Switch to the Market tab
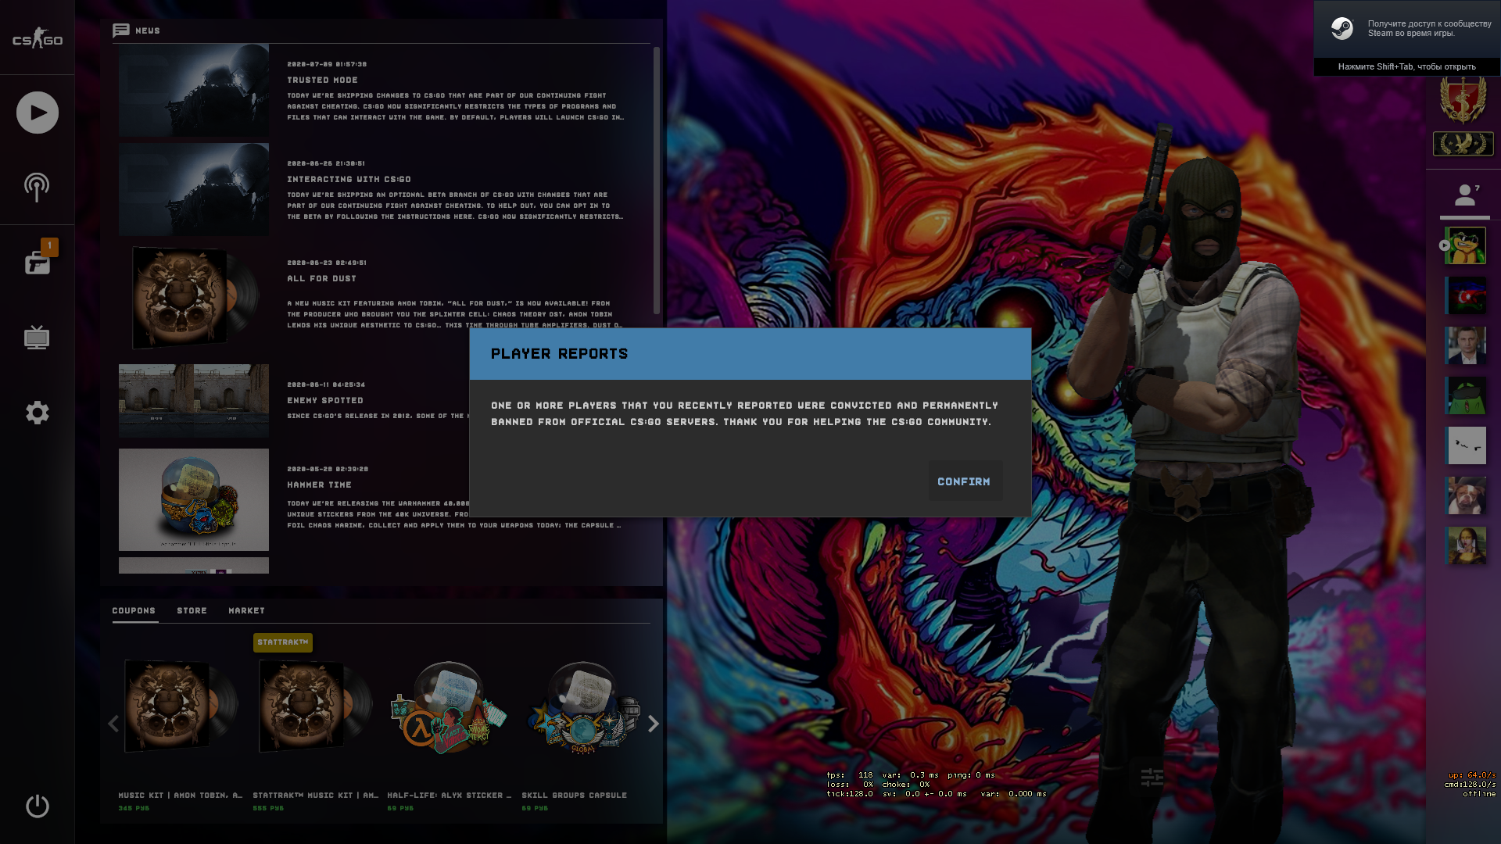Image resolution: width=1501 pixels, height=844 pixels. [x=246, y=611]
